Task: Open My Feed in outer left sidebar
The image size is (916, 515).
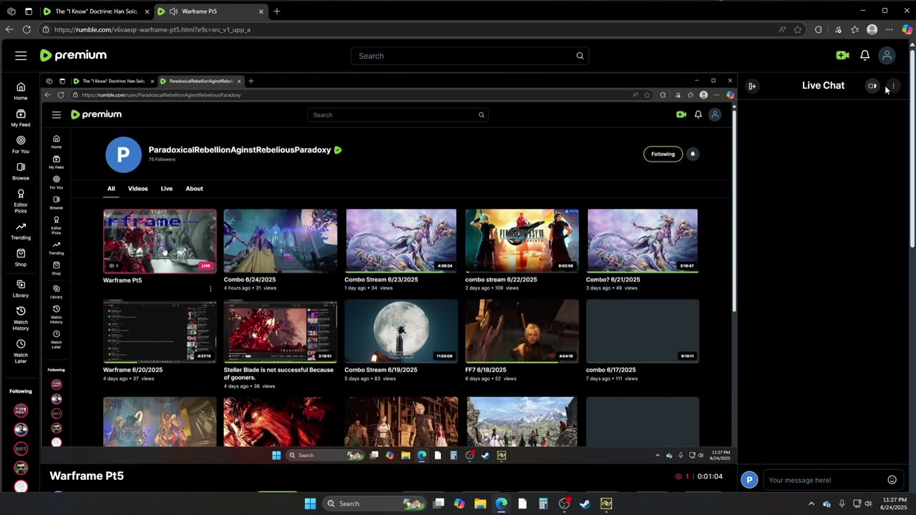Action: point(21,118)
